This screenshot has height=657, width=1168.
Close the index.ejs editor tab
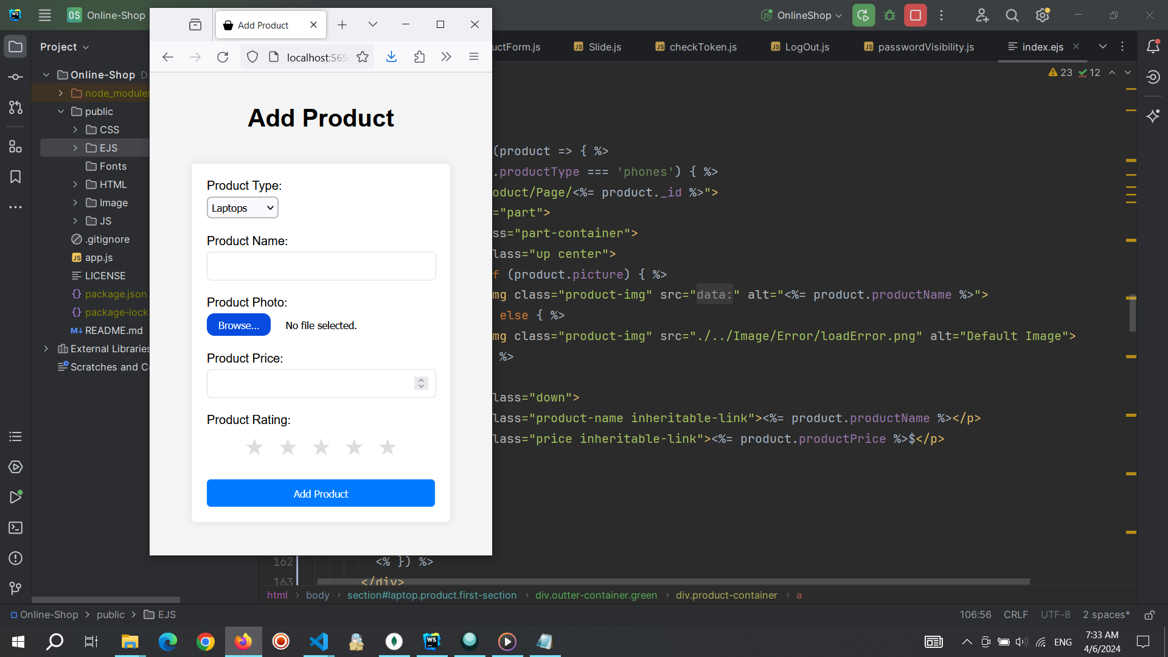1076,46
